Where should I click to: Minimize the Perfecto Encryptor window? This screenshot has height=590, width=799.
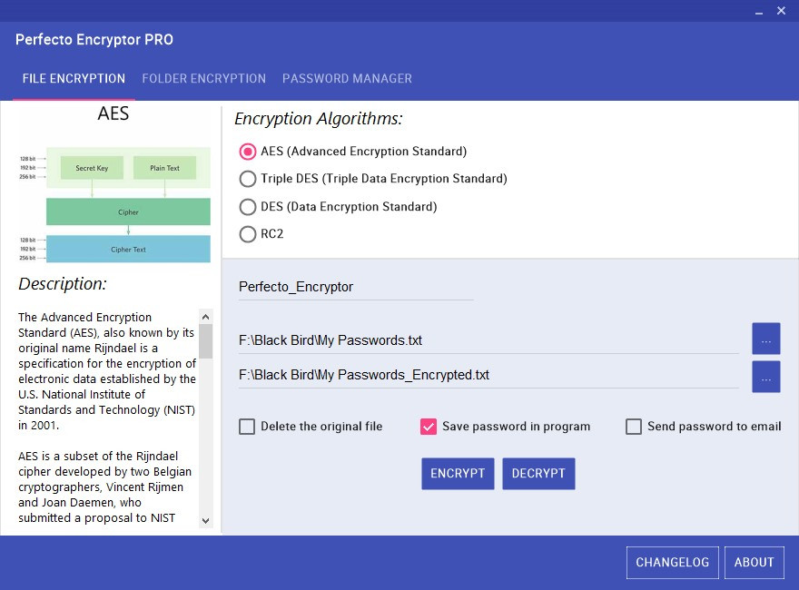[x=759, y=11]
